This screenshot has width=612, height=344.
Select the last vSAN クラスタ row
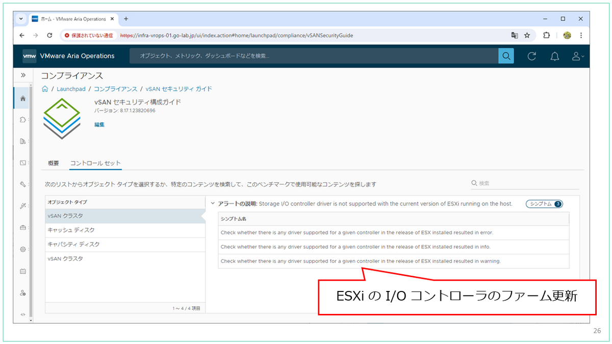125,258
